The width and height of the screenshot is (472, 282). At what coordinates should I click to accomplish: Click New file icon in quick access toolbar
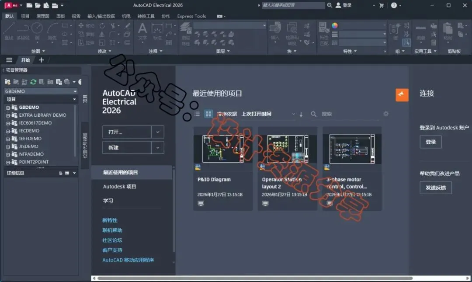tap(29, 5)
